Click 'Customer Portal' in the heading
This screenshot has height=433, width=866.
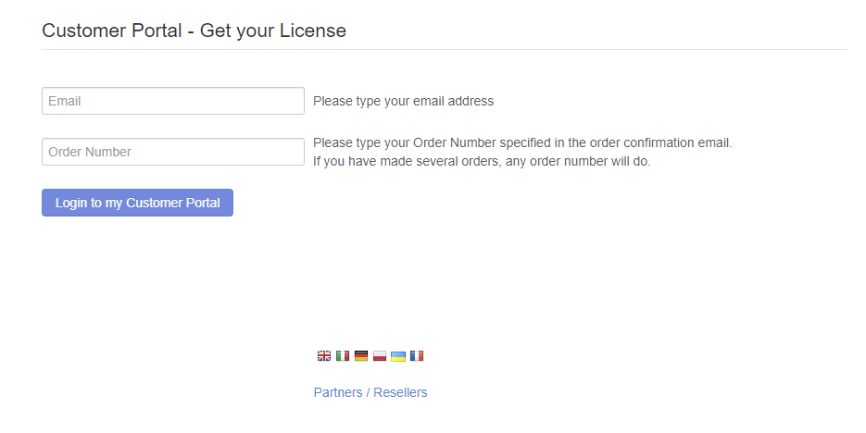click(x=112, y=31)
